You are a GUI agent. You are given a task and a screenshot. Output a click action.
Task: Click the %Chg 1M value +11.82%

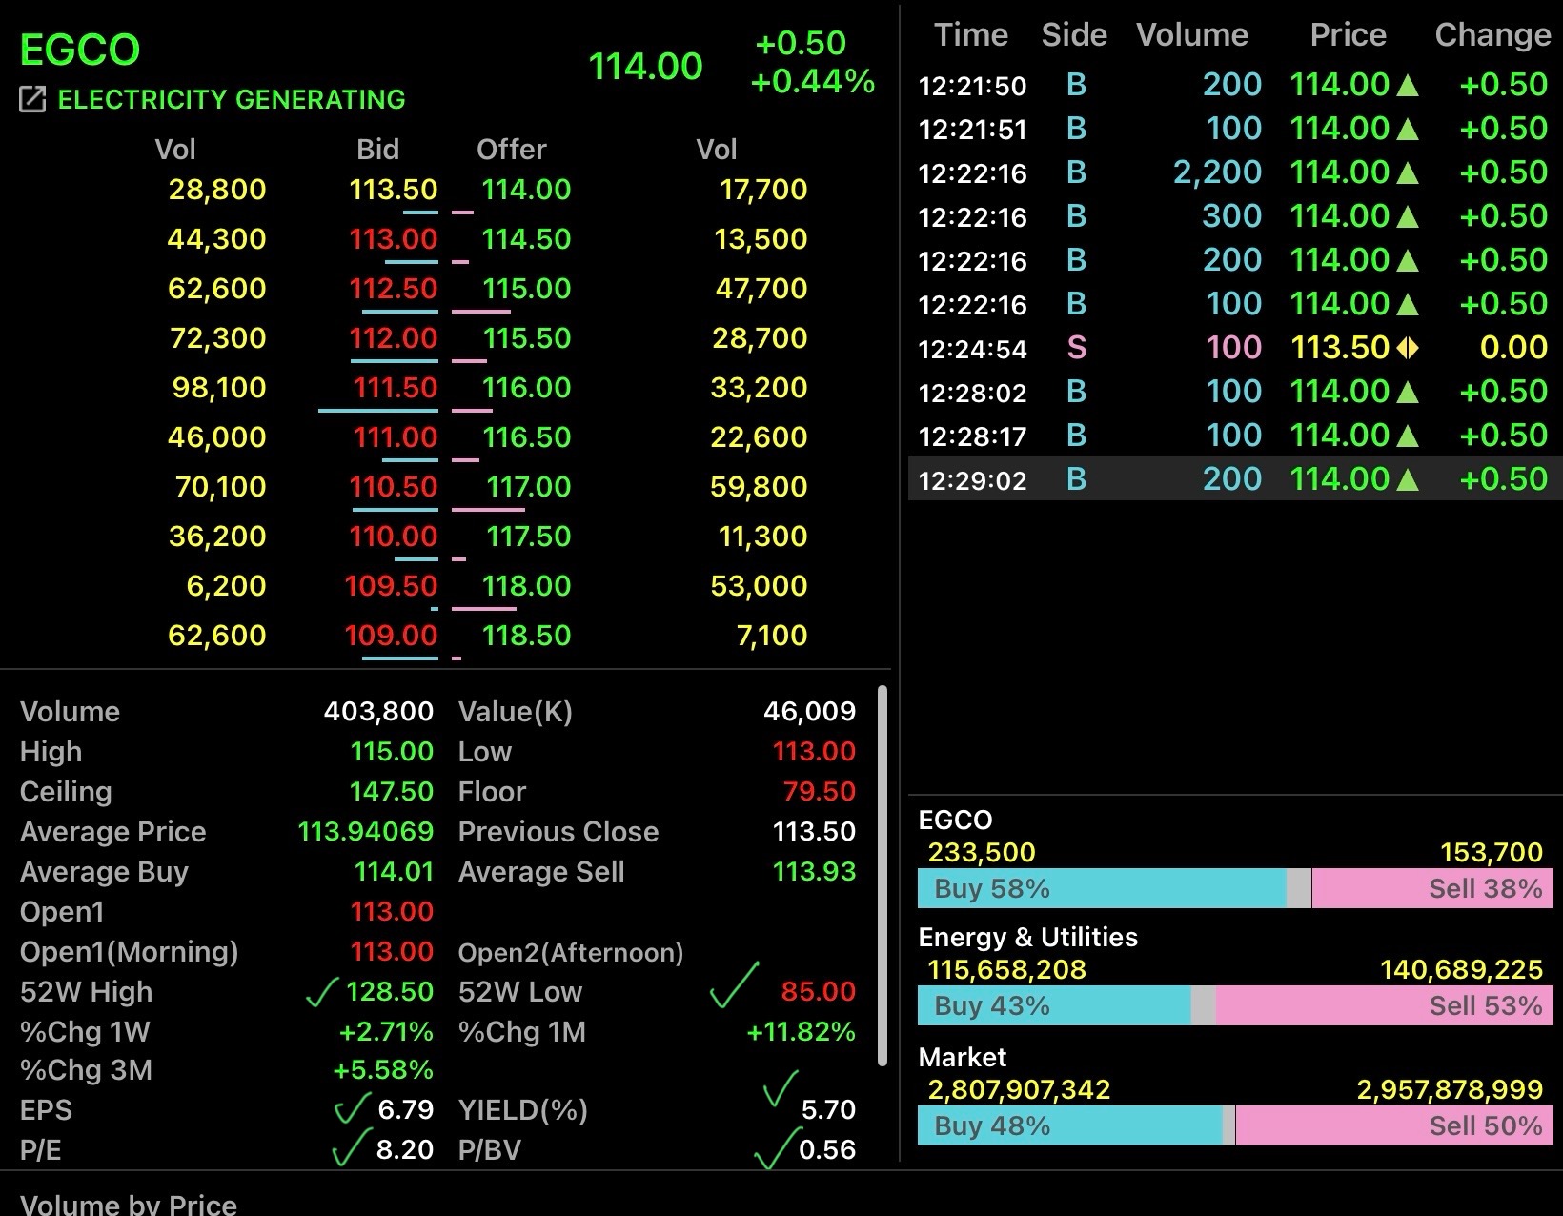click(802, 1032)
